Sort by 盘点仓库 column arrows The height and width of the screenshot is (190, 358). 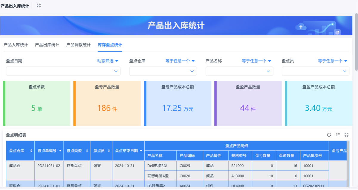click(x=31, y=151)
